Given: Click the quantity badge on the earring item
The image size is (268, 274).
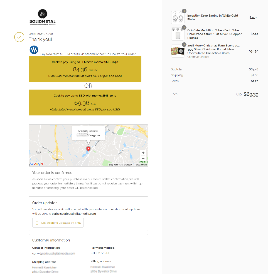Looking at the screenshot, I should (184, 11).
